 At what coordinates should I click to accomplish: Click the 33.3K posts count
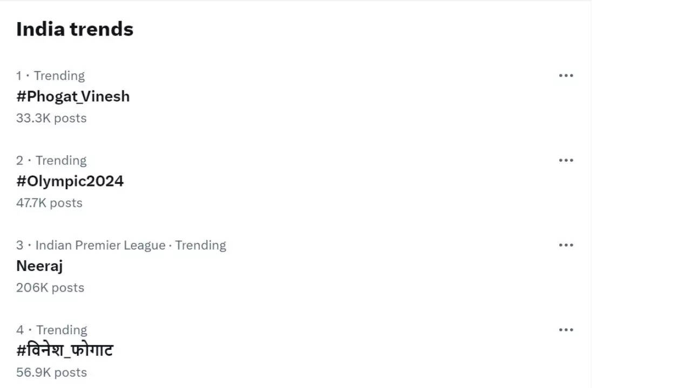coord(51,118)
